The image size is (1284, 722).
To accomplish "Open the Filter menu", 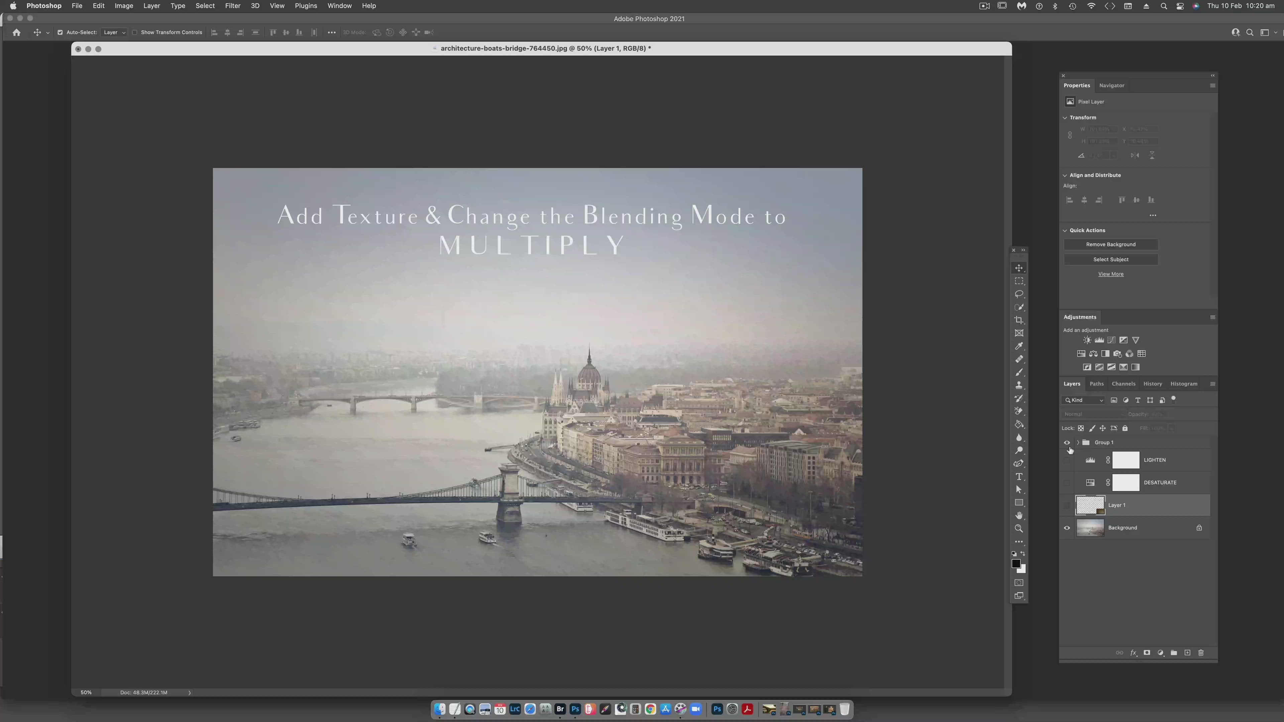I will point(232,6).
